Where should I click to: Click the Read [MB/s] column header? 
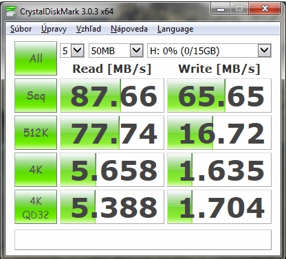point(112,69)
